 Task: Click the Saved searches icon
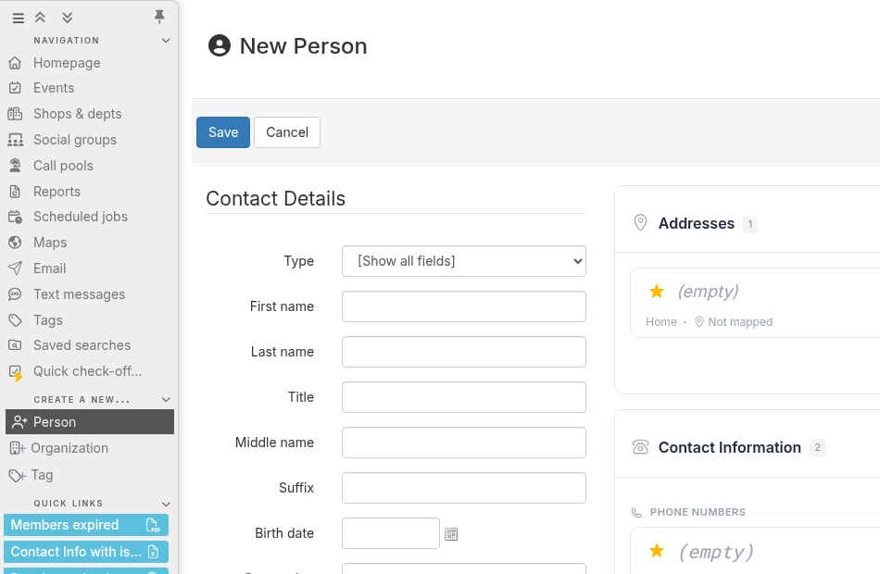[15, 345]
